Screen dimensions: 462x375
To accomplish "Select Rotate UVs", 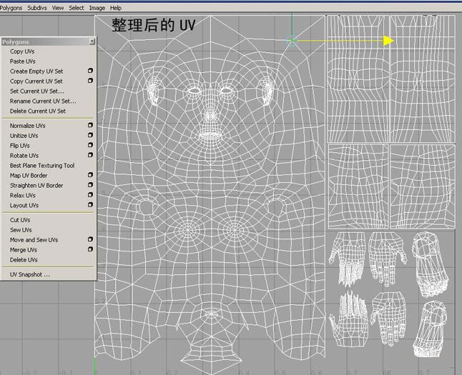I will tap(24, 156).
